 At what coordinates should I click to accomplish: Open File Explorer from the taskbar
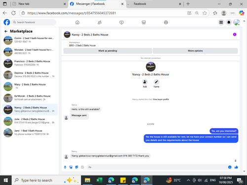87,180
